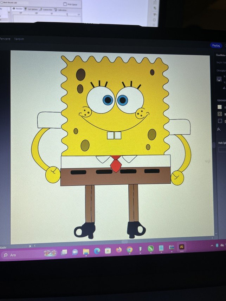Open Google Chrome from the taskbar
Viewport: 226px width, 301px height.
click(130, 250)
